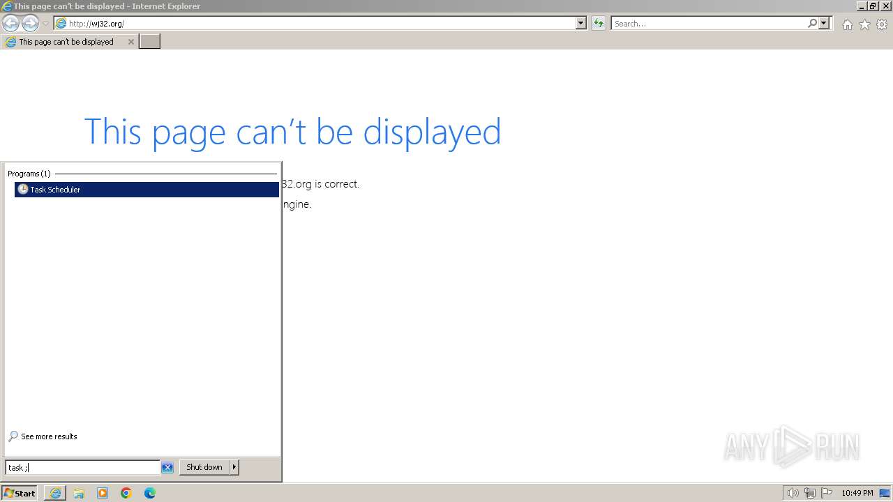Image resolution: width=893 pixels, height=502 pixels.
Task: Go to the Home page icon
Action: [847, 24]
